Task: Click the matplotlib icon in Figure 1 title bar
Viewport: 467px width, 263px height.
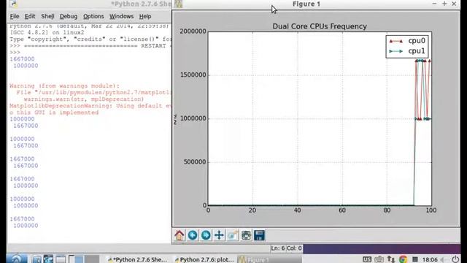Action: [x=178, y=4]
